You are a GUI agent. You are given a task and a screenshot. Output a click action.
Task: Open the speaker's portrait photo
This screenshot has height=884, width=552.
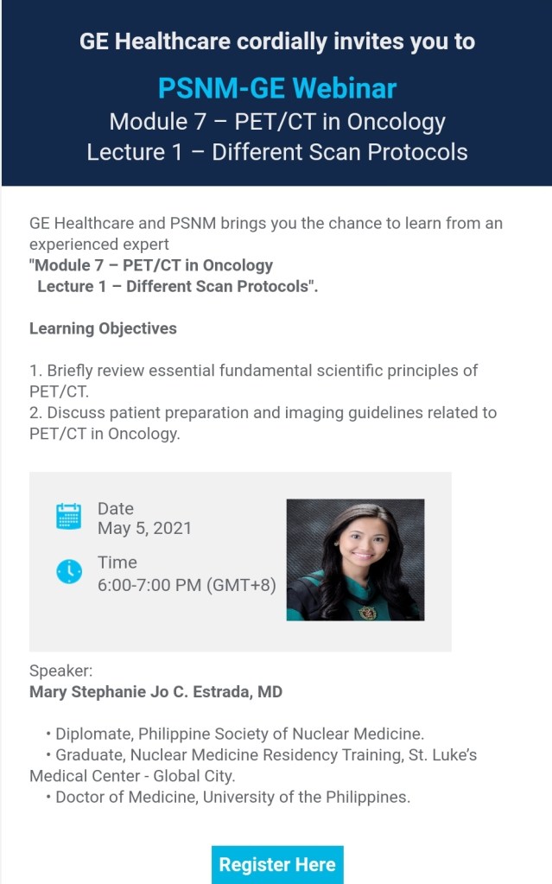(355, 559)
